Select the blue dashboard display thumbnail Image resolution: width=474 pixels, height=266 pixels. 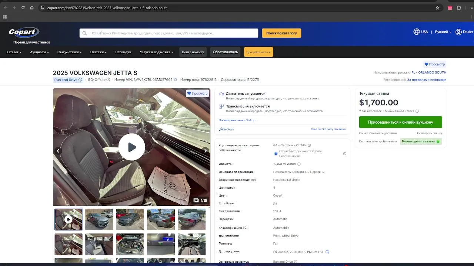[161, 244]
